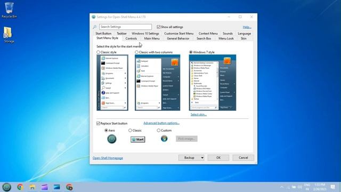This screenshot has height=192, width=341.
Task: Click the Custom Windows orb icon preview
Action: pyautogui.click(x=164, y=138)
